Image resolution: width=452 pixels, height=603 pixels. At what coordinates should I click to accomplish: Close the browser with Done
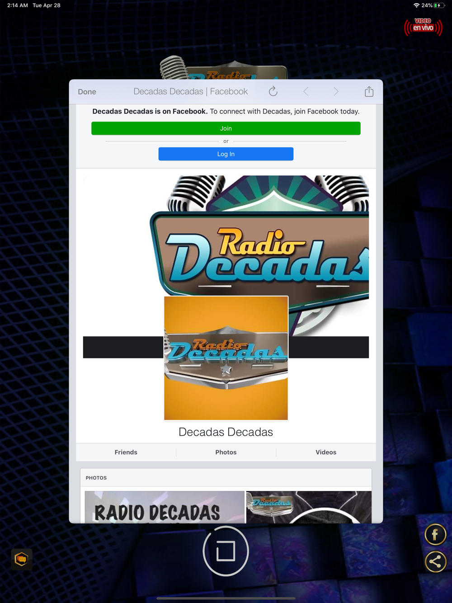coord(87,92)
